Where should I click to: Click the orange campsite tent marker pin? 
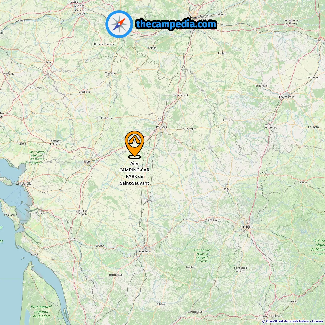pyautogui.click(x=135, y=145)
